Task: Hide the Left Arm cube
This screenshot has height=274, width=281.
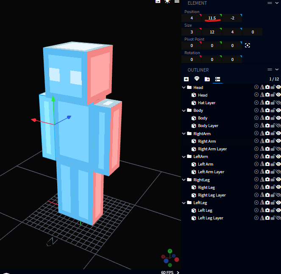Action: pos(278,164)
